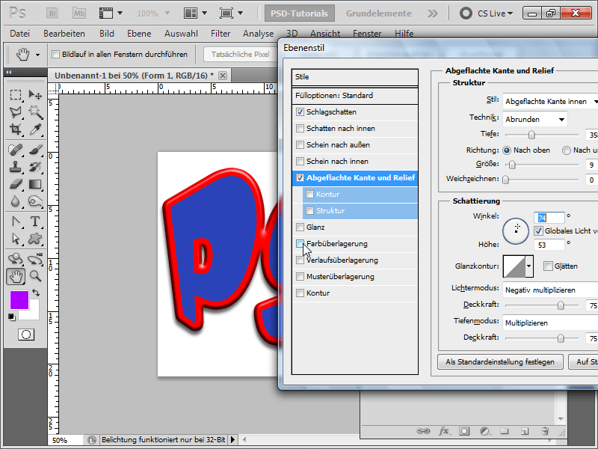Switch to PSD-Tutorials workspace
Screen dimensions: 598x449
click(300, 13)
